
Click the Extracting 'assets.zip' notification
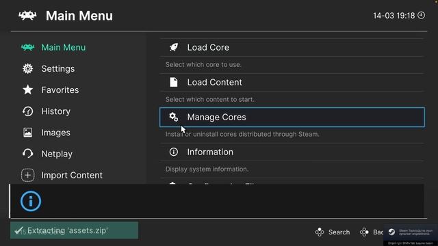coord(74,230)
